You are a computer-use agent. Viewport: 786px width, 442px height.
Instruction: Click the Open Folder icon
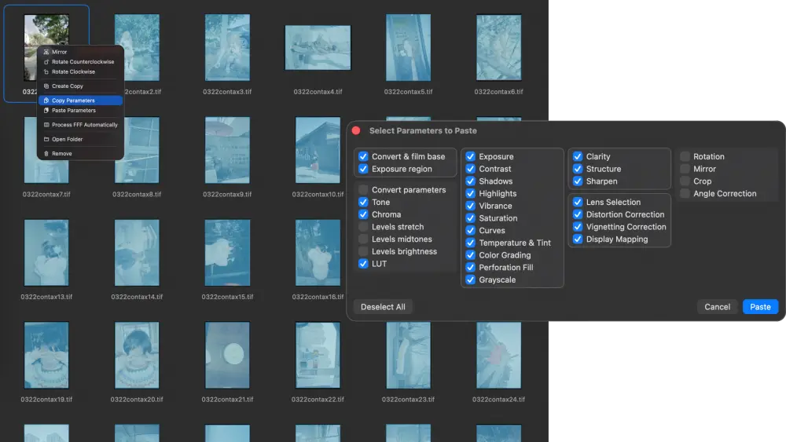(46, 140)
